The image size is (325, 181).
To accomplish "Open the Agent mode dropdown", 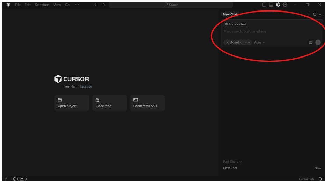I will (238, 42).
